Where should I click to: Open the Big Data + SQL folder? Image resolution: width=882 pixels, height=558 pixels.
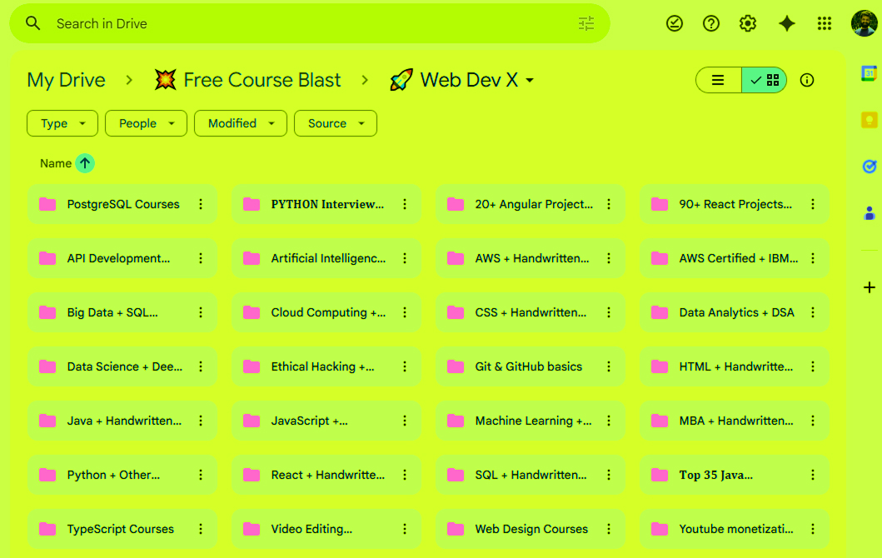tap(122, 313)
